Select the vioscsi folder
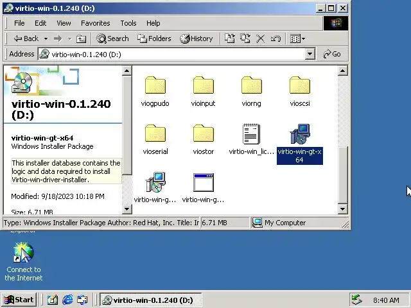The height and width of the screenshot is (308, 411). [x=300, y=90]
